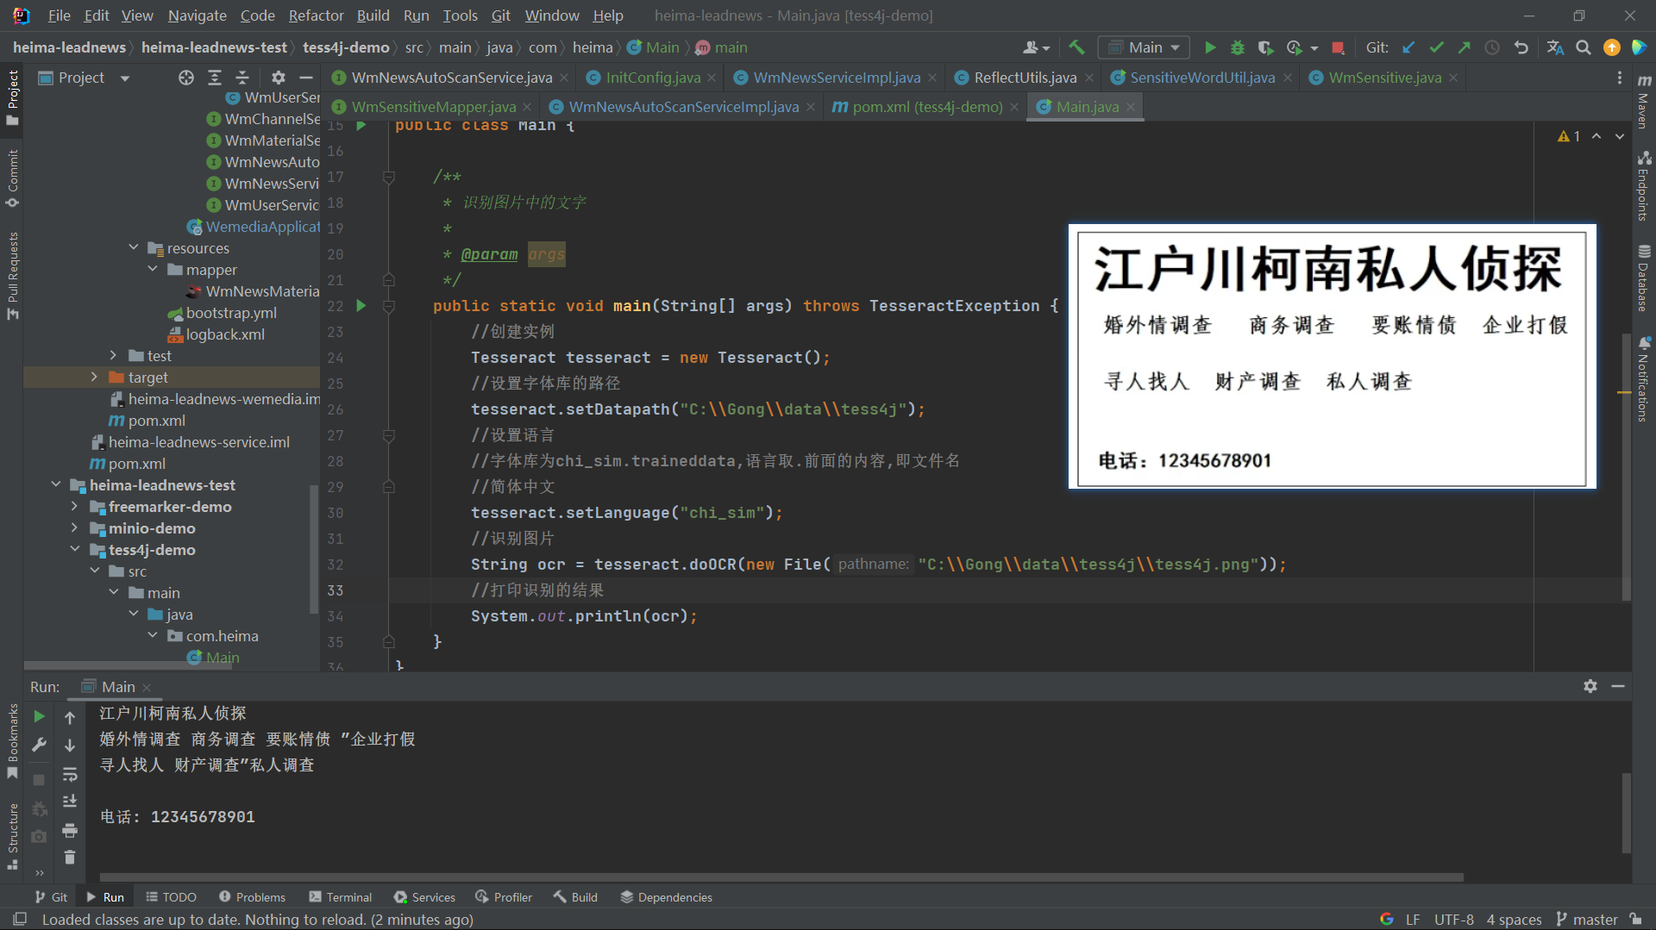Click the Git update project arrow
1656x930 pixels.
click(x=1408, y=47)
